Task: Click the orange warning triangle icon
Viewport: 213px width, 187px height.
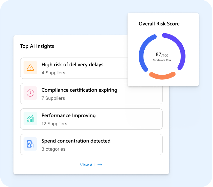Action: (x=30, y=68)
